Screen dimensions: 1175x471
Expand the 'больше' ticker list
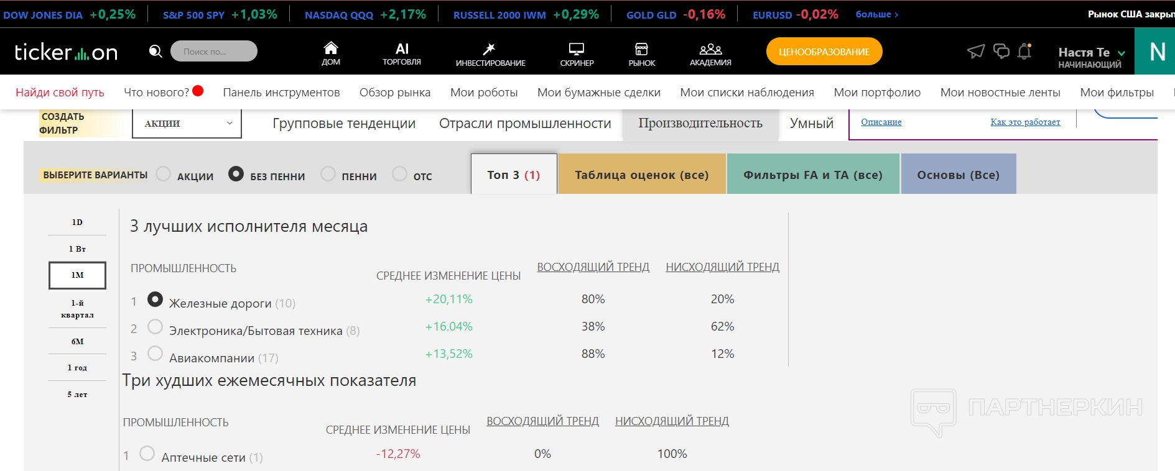(x=876, y=14)
